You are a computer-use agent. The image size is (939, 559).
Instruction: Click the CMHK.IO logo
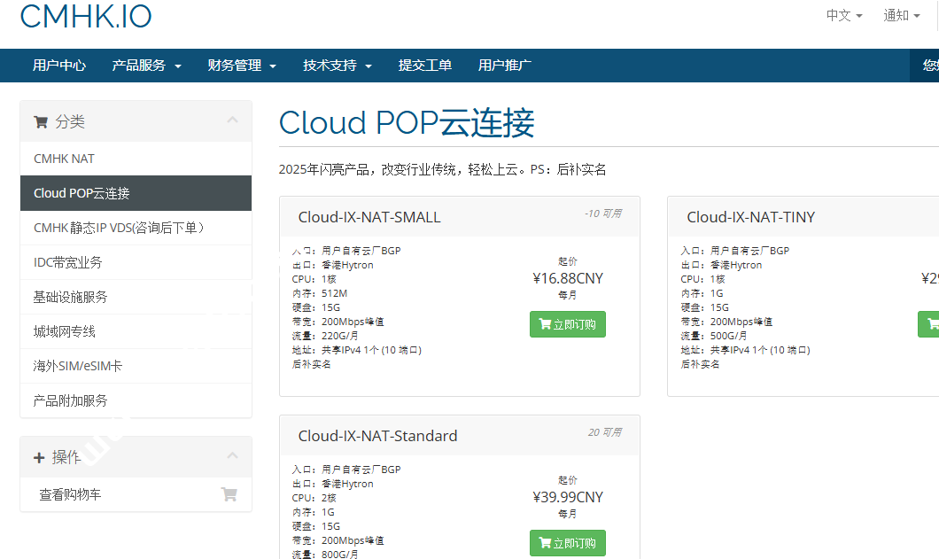pyautogui.click(x=85, y=17)
